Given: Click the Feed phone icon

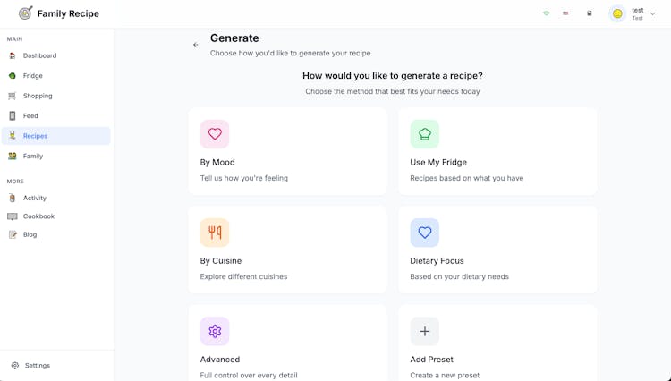Looking at the screenshot, I should 13,116.
